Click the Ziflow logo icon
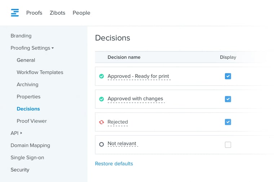 tap(15, 13)
